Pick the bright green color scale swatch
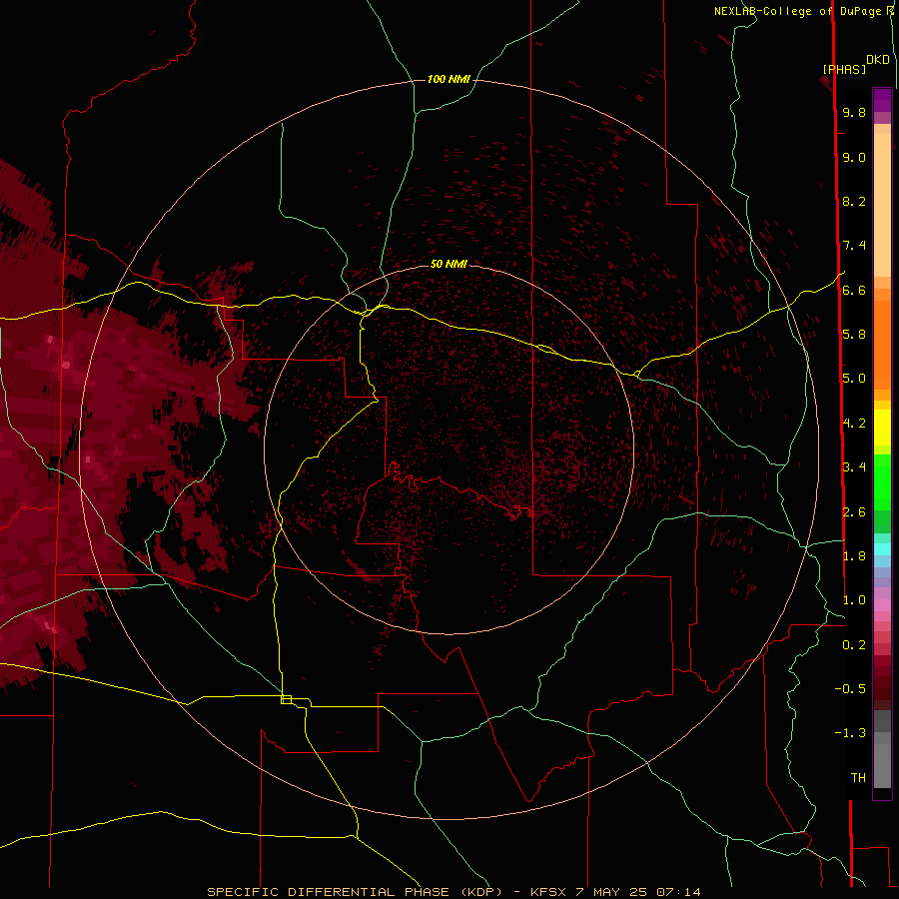The width and height of the screenshot is (899, 899). pyautogui.click(x=882, y=481)
